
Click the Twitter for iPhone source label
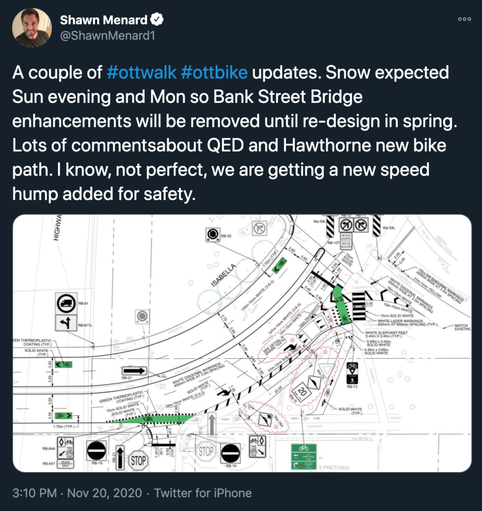(203, 493)
